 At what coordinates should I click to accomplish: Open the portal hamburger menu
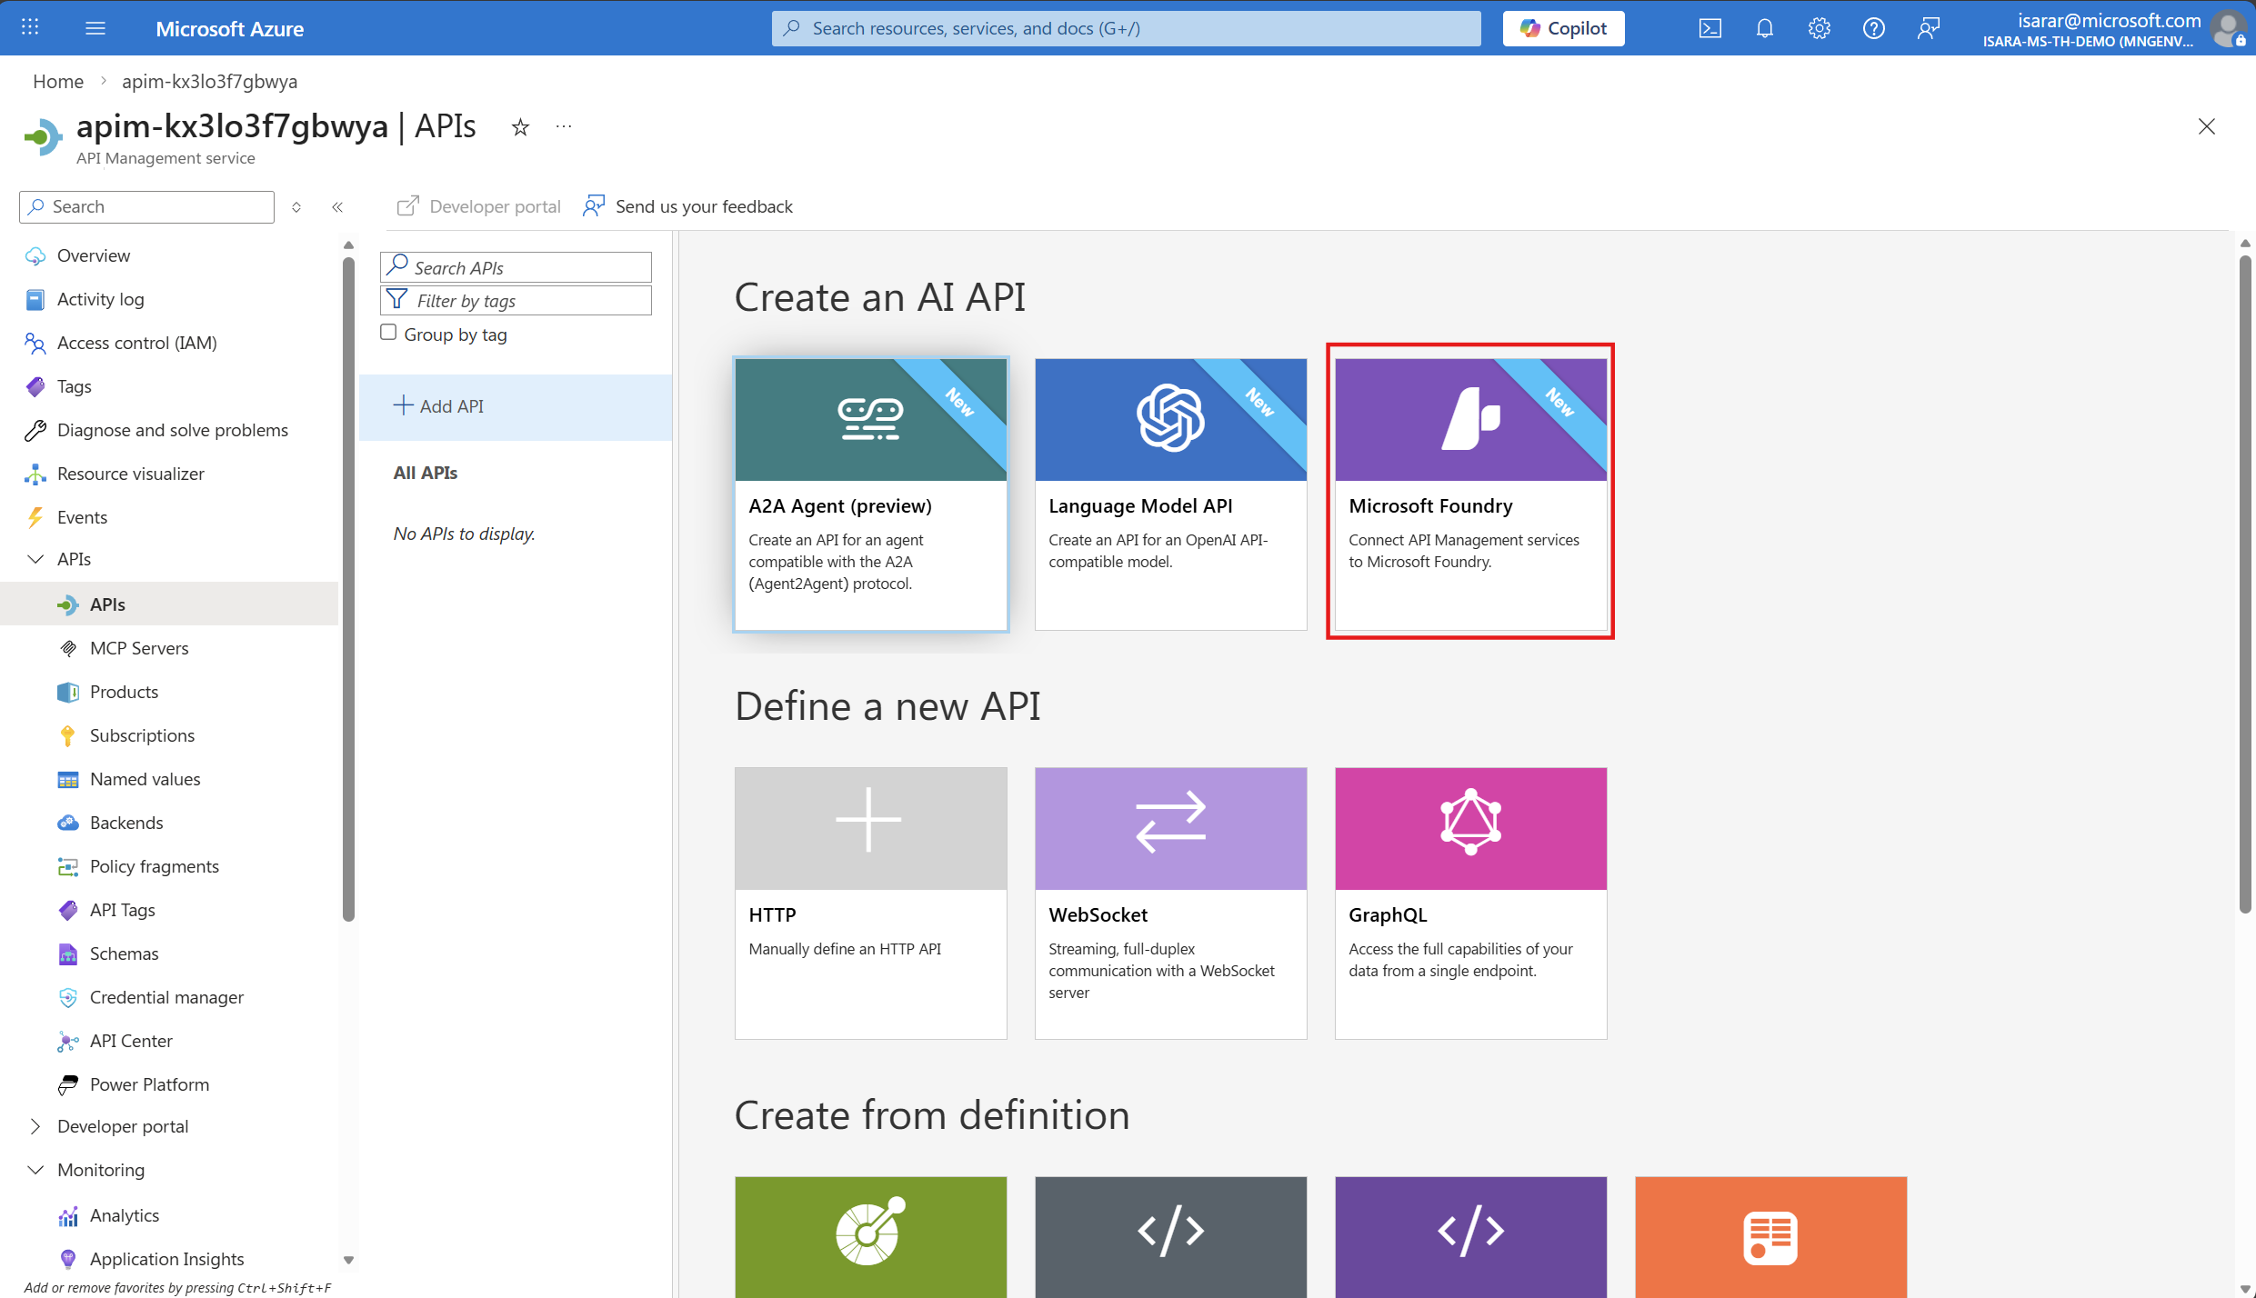pyautogui.click(x=95, y=28)
